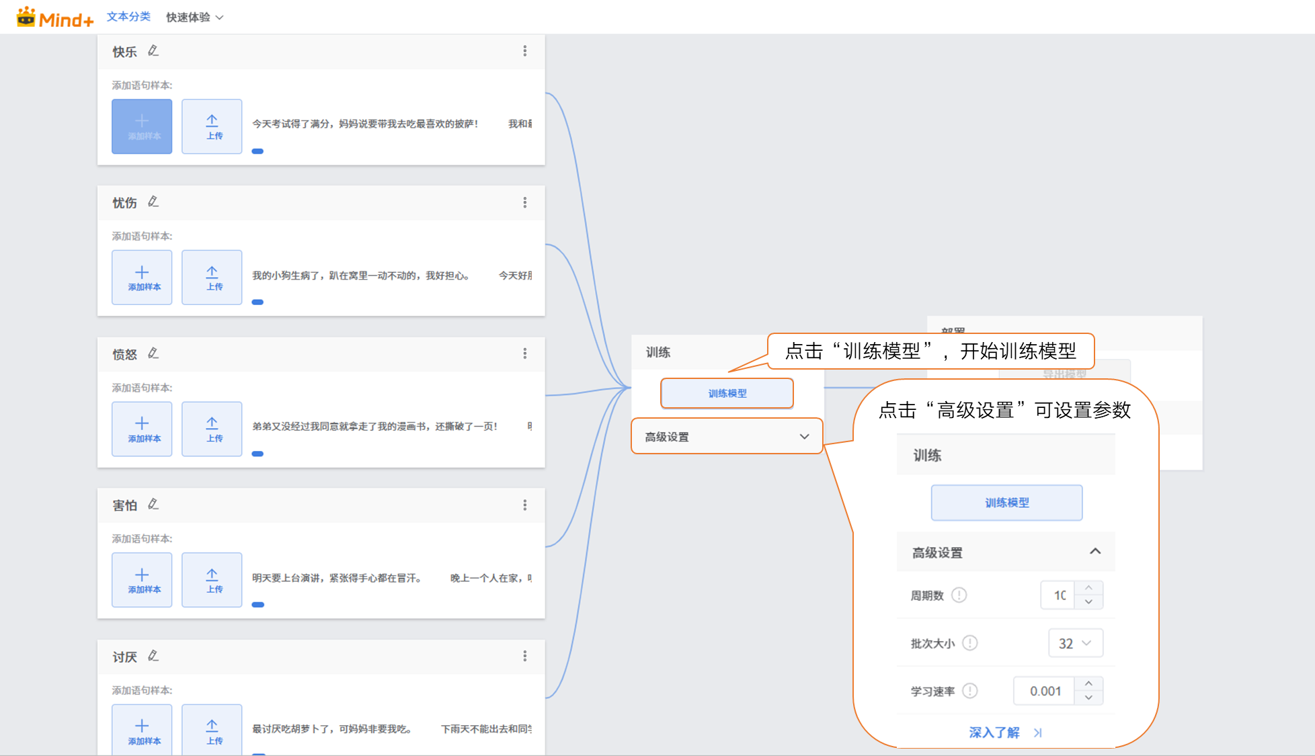
Task: Click the Mind+ logo
Action: tap(55, 17)
